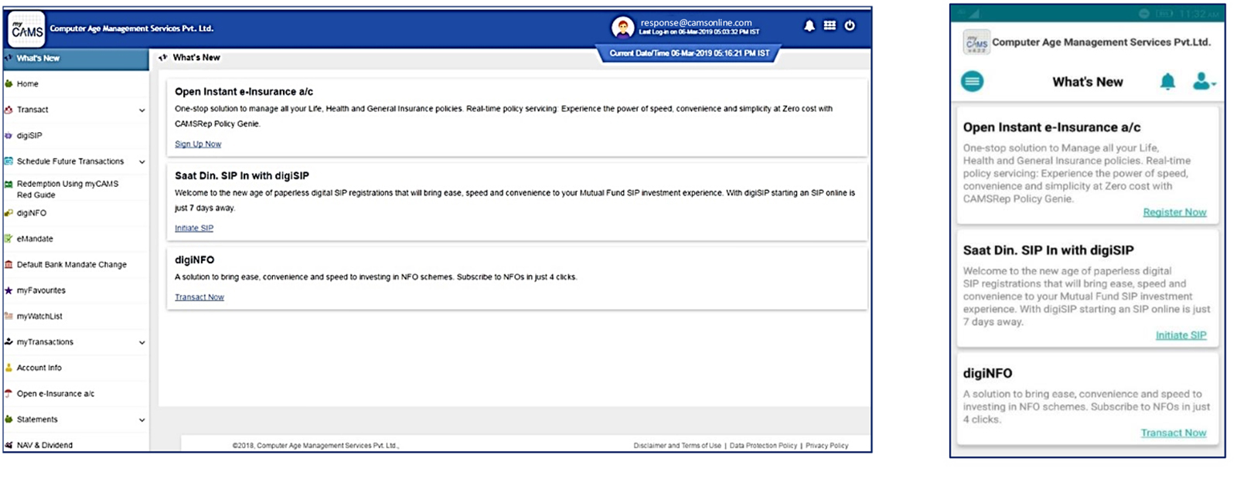Click the power logout icon in desktop header

tap(850, 25)
